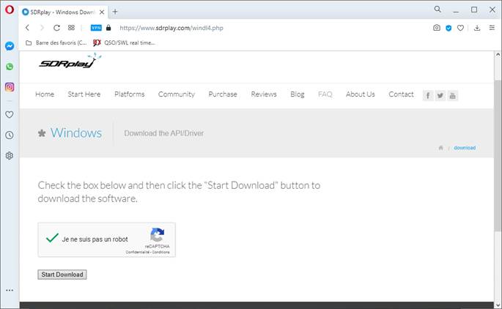Click the address bar URL
The image size is (502, 309).
[171, 28]
